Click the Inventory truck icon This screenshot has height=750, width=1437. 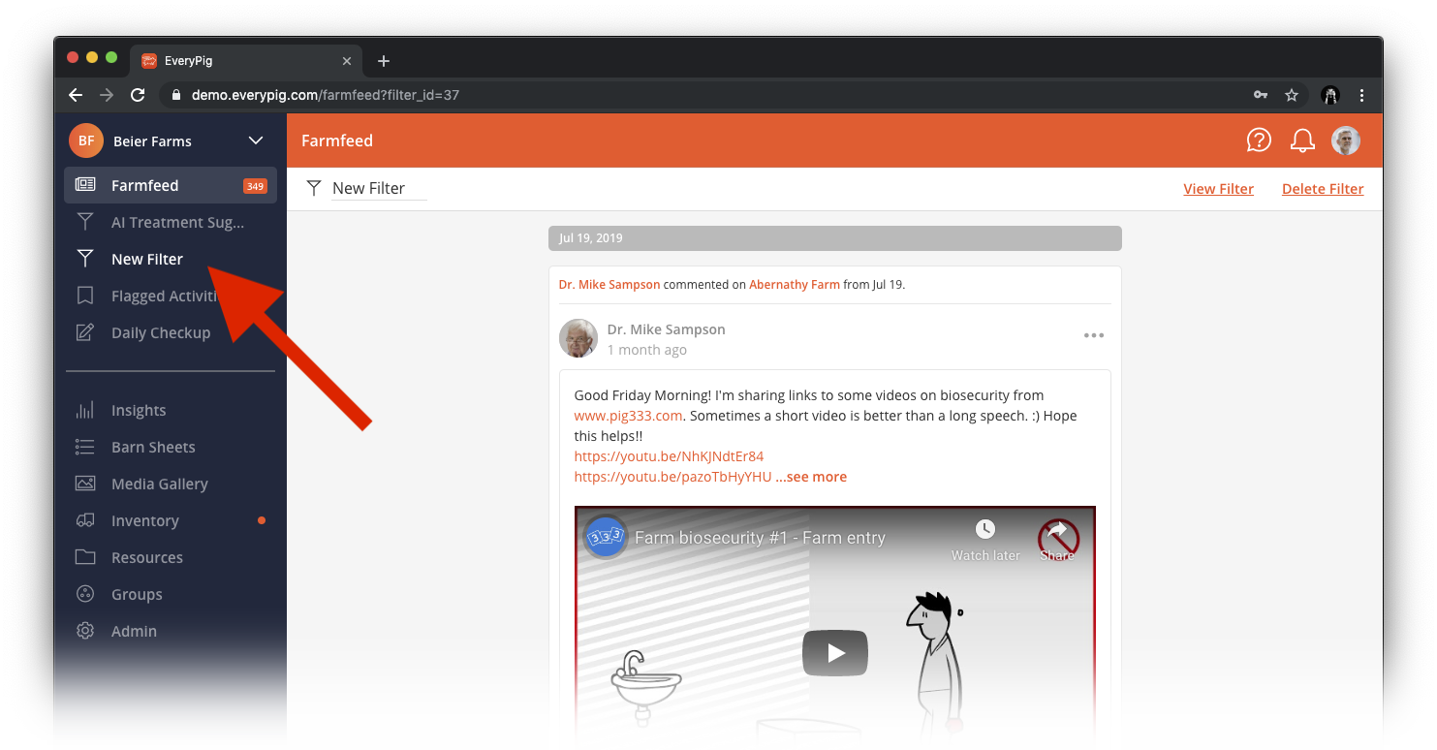click(x=85, y=520)
